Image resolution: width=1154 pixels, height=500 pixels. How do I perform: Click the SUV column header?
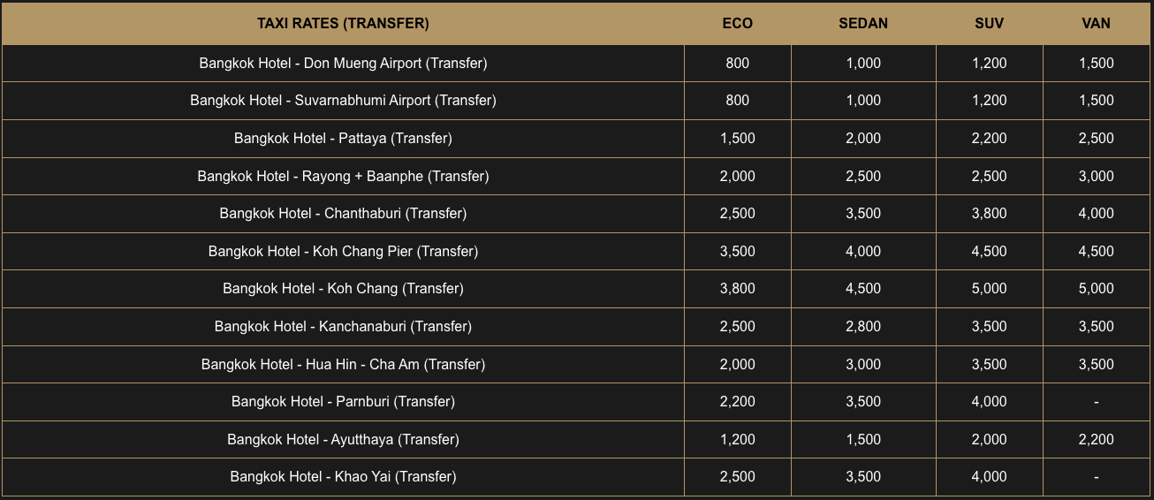pos(989,24)
